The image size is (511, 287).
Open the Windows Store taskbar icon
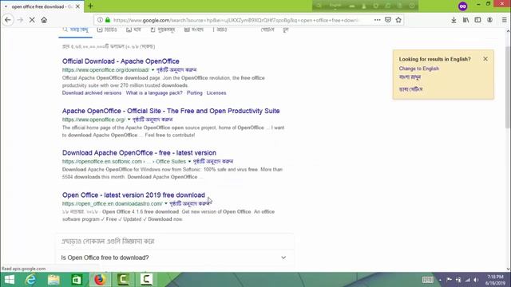click(x=77, y=280)
